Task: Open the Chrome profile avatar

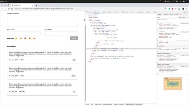Action: (x=183, y=9)
